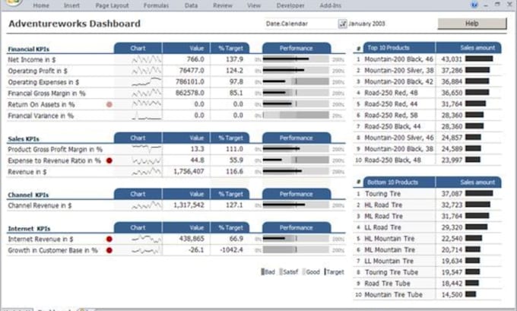Open the Review ribbon tab
Viewport: 517px width, 311px height.
click(223, 5)
